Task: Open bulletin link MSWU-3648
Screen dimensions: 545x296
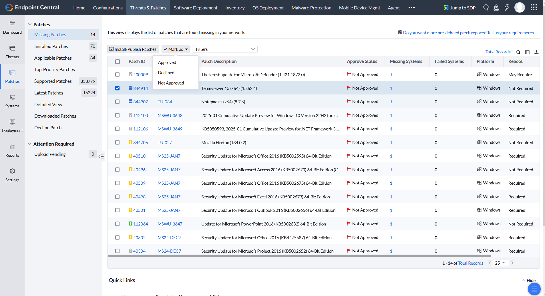Action: [170, 116]
